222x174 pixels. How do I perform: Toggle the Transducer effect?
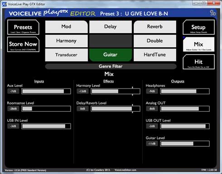pyautogui.click(x=67, y=55)
